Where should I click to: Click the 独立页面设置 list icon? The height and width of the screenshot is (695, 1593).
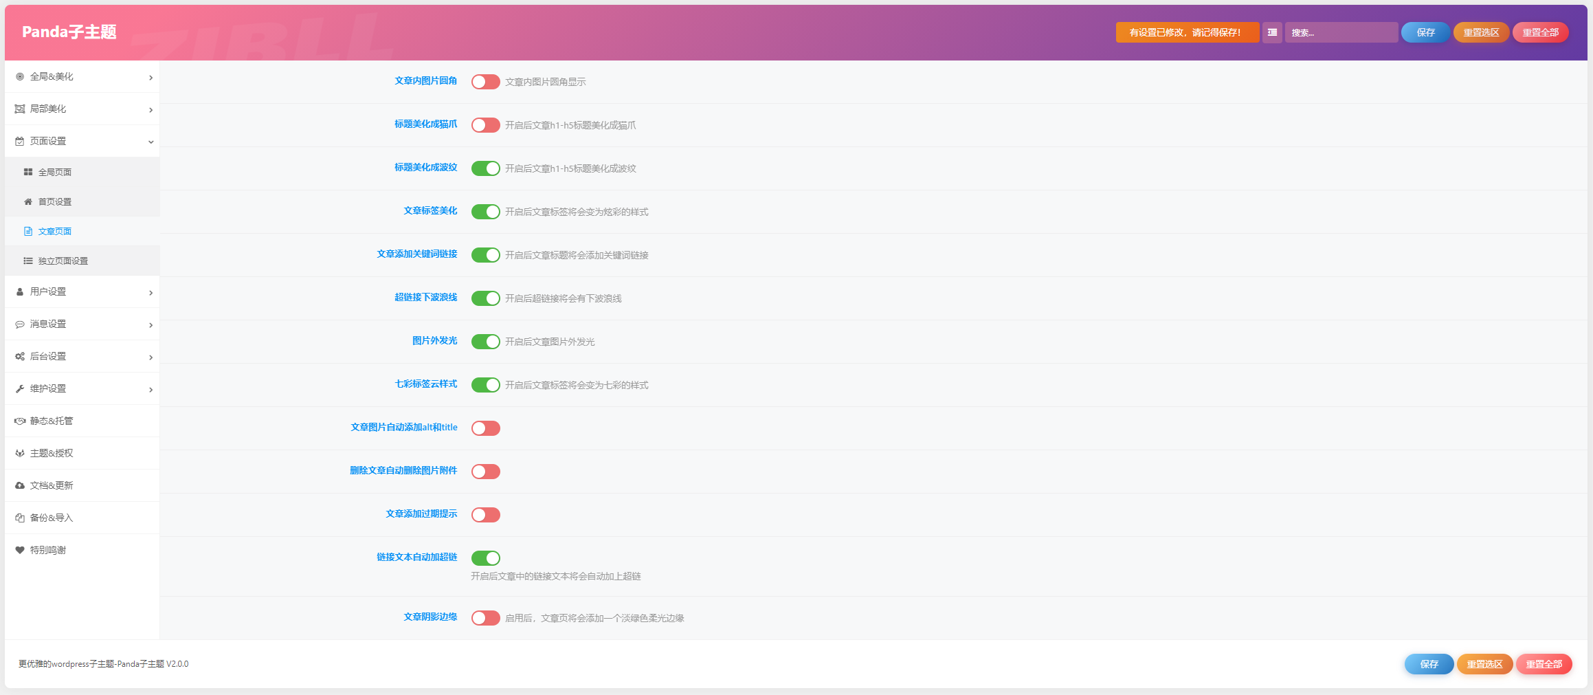(28, 261)
